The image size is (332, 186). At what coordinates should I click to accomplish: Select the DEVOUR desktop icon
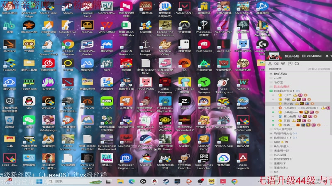pyautogui.click(x=87, y=103)
